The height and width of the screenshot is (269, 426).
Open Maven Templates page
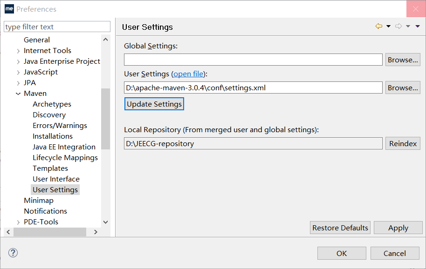50,168
